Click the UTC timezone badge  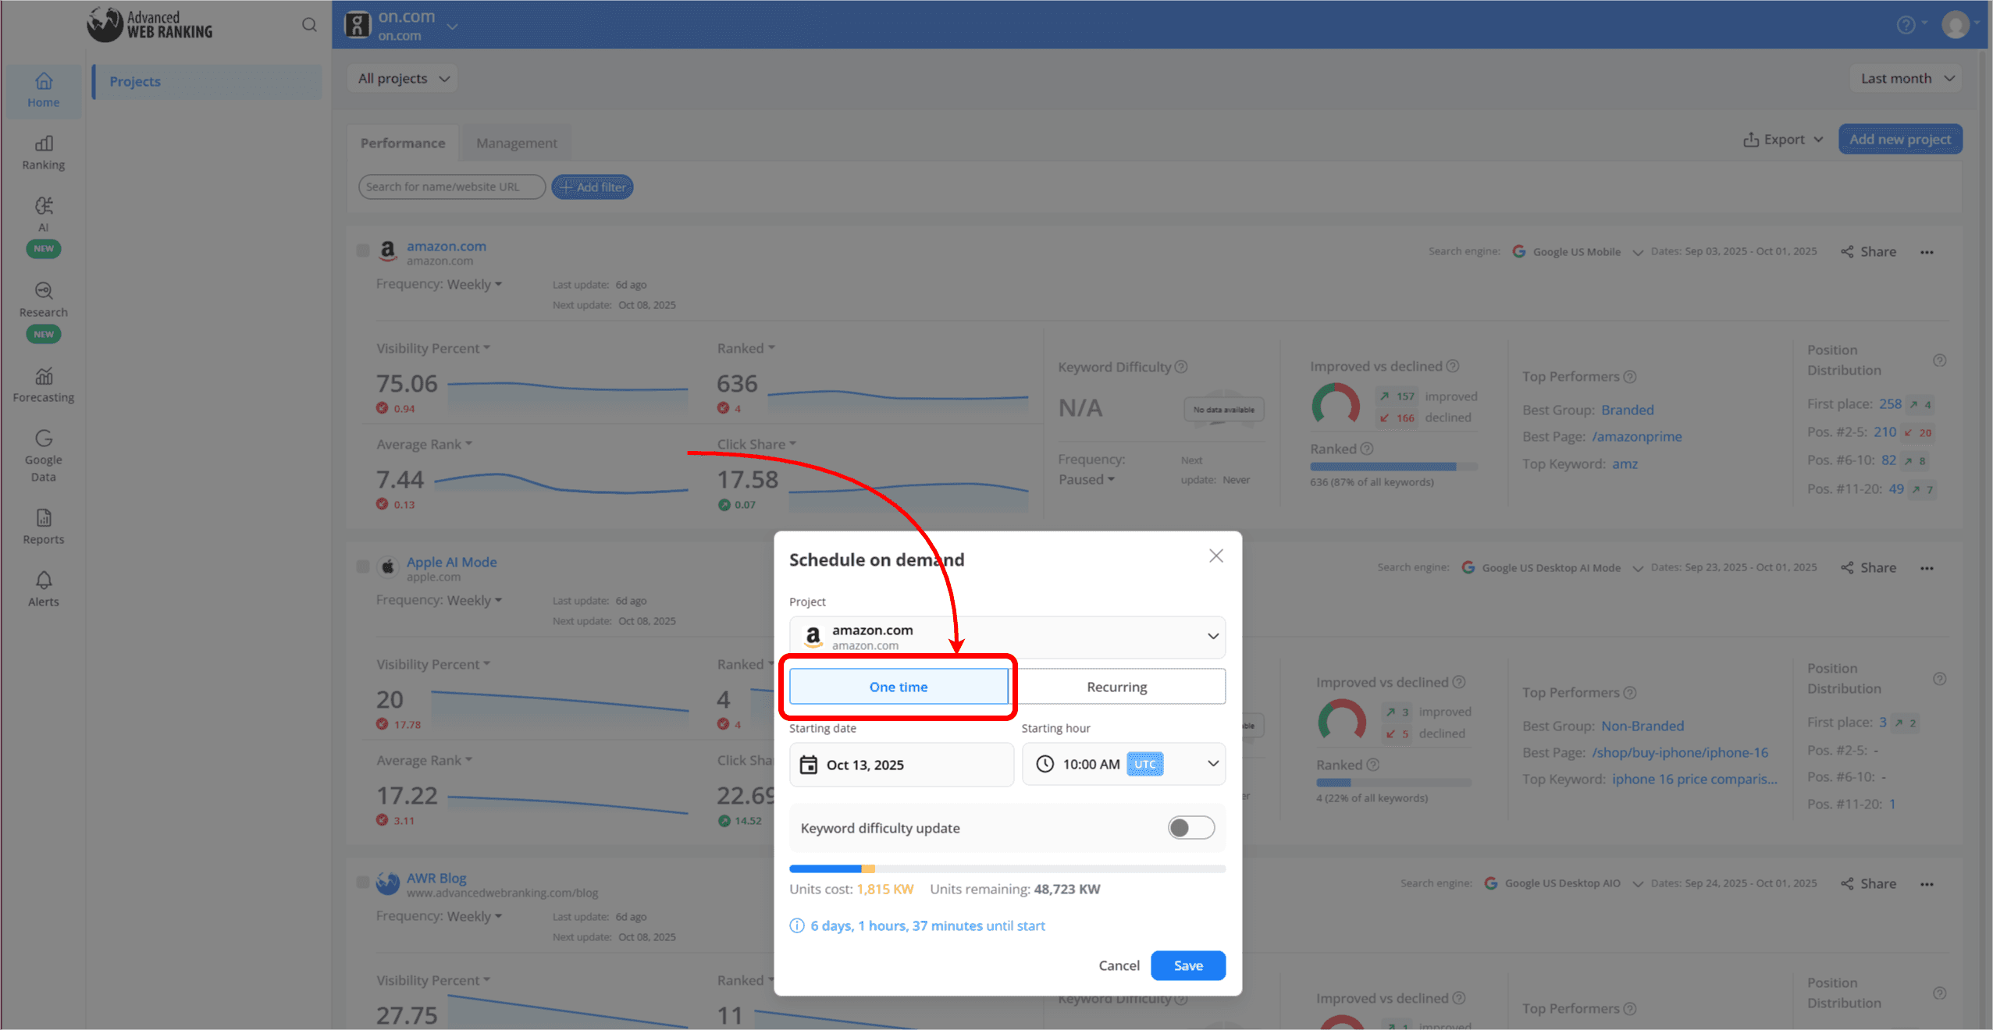click(x=1144, y=764)
